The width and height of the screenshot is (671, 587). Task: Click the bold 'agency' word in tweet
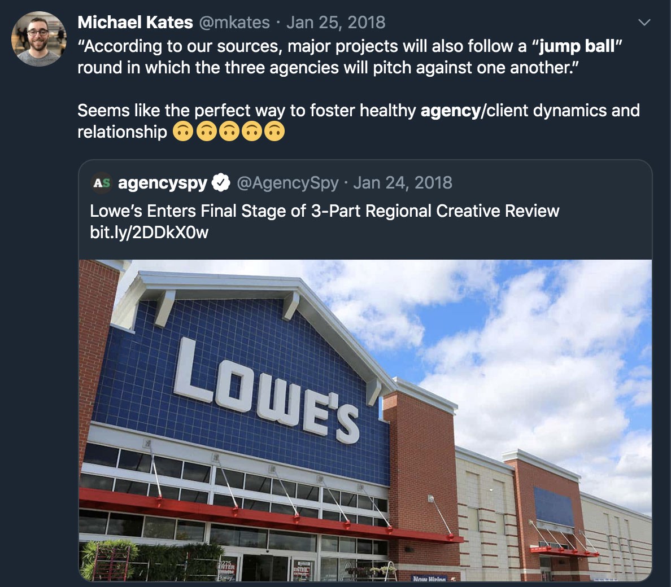point(451,111)
